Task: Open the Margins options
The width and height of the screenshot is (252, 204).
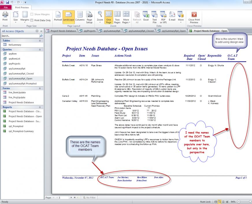Action: (25, 17)
